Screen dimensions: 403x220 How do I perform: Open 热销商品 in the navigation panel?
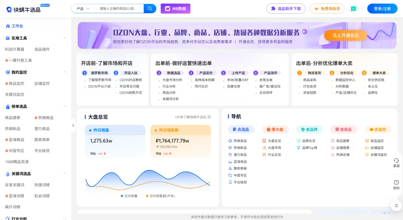tap(238, 141)
